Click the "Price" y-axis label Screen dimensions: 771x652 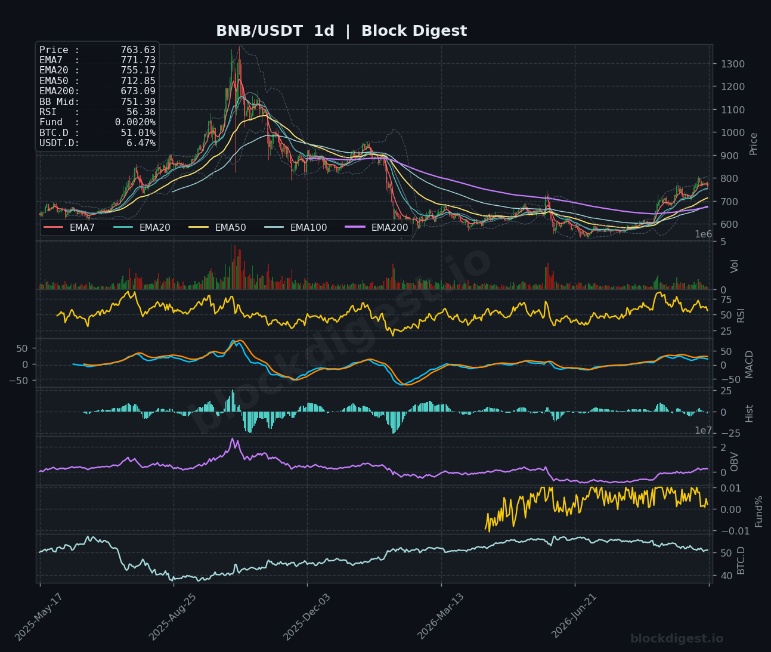coord(754,144)
